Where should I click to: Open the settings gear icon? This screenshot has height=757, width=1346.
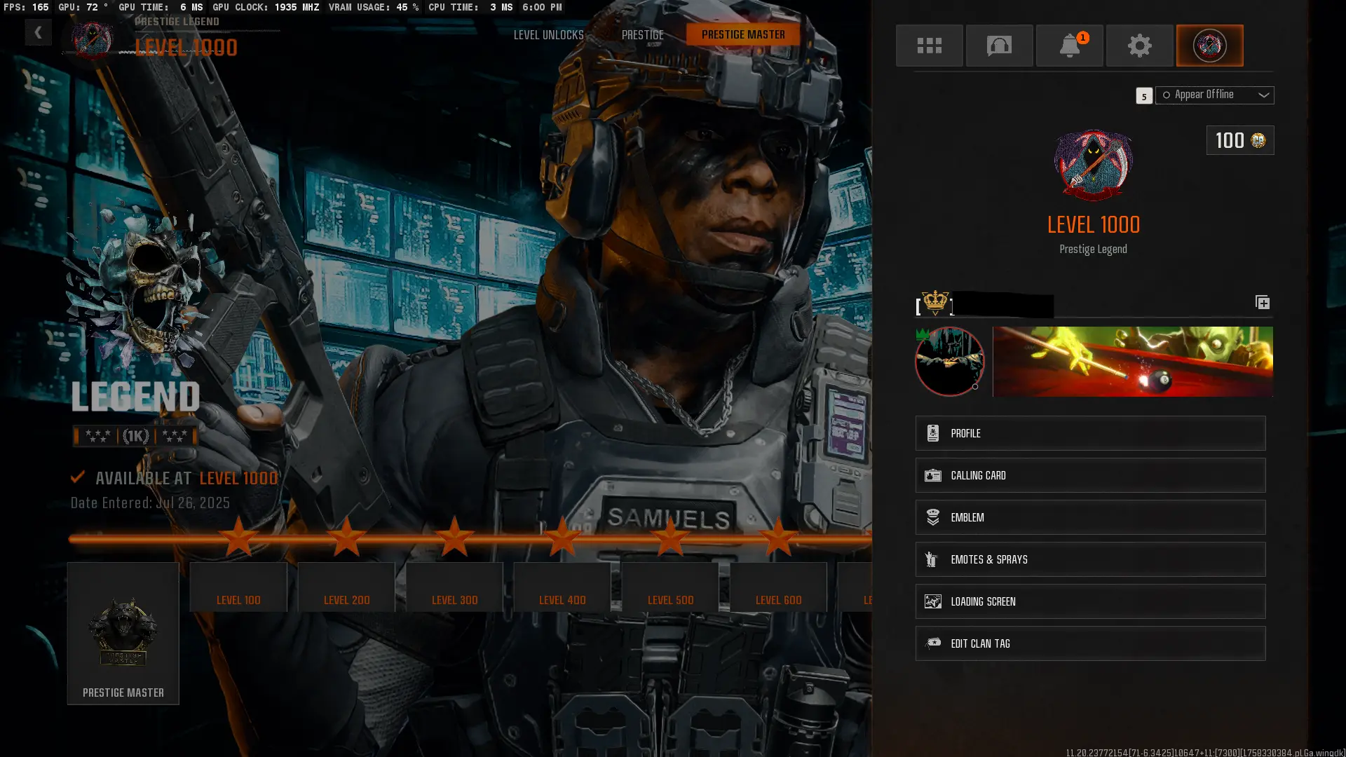pyautogui.click(x=1139, y=46)
